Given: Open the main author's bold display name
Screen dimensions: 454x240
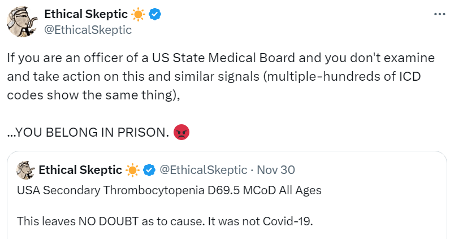Looking at the screenshot, I should [x=86, y=15].
